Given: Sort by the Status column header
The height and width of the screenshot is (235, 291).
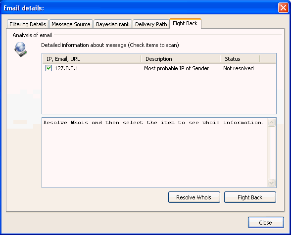Looking at the screenshot, I should coord(240,59).
